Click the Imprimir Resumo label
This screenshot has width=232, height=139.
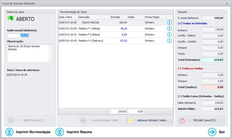(79, 132)
